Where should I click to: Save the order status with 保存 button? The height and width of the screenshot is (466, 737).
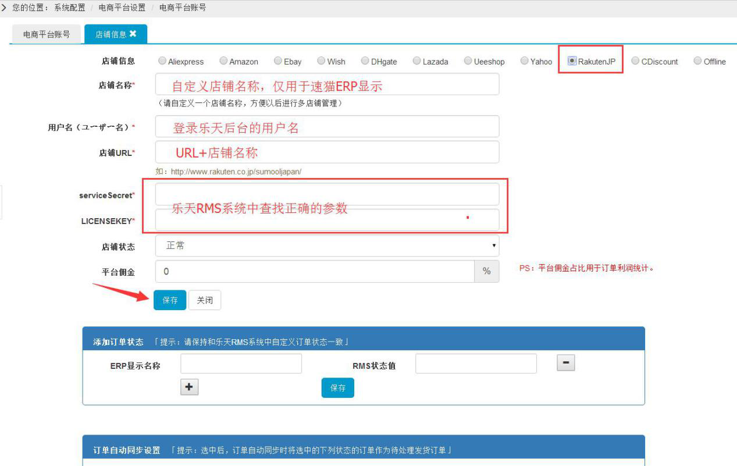(337, 388)
